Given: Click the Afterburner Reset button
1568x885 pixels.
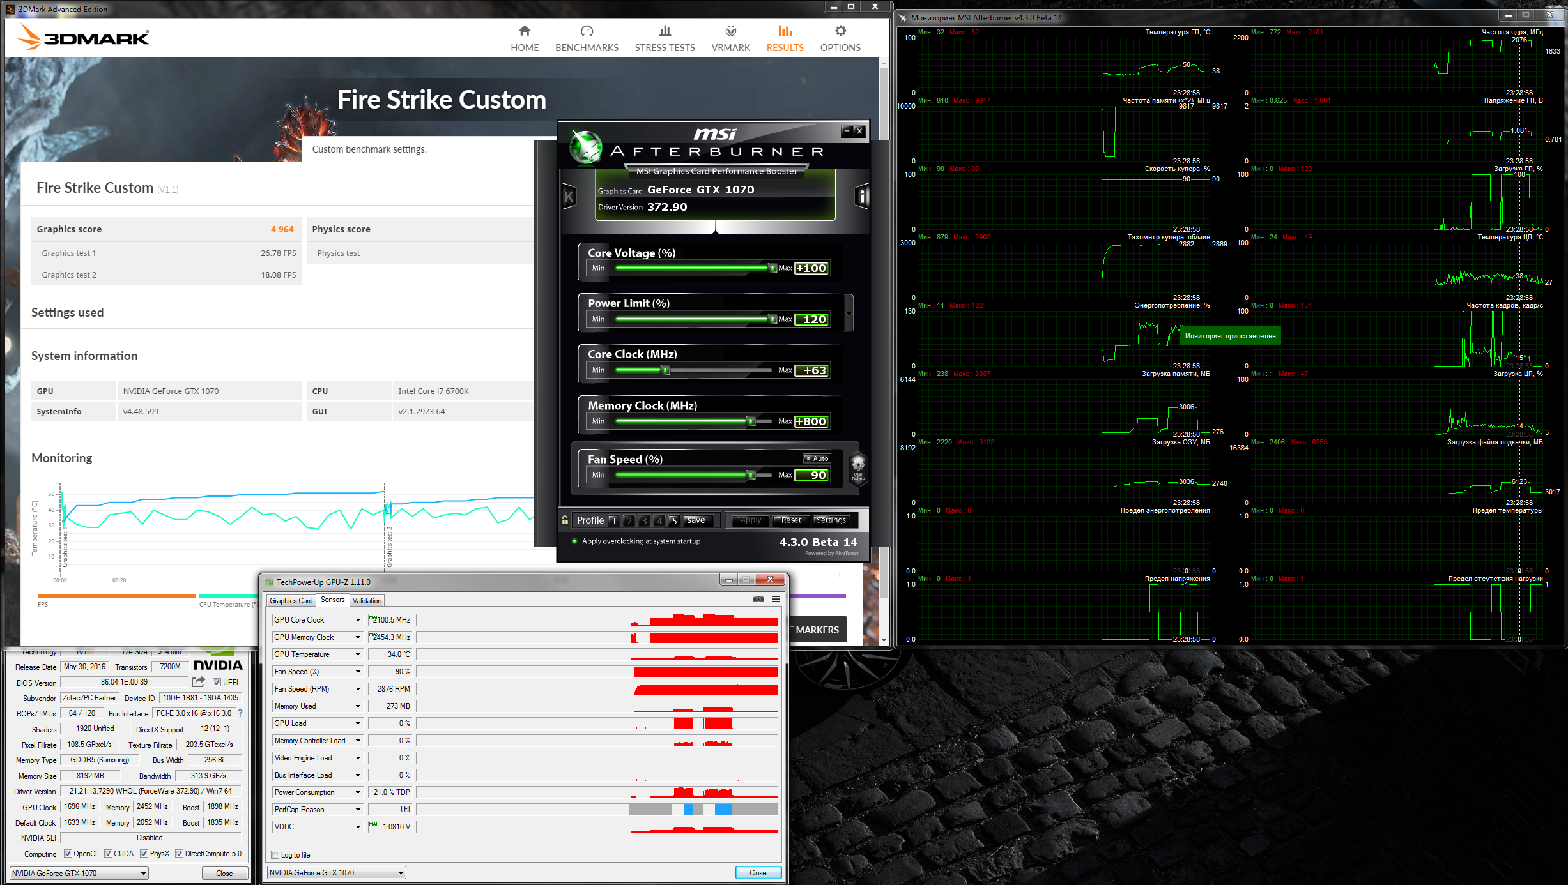Looking at the screenshot, I should pyautogui.click(x=790, y=520).
